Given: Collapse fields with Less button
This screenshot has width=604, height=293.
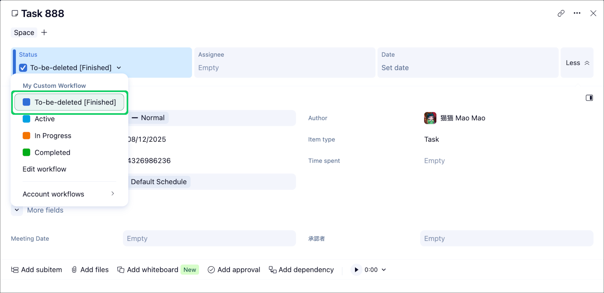Looking at the screenshot, I should 577,63.
